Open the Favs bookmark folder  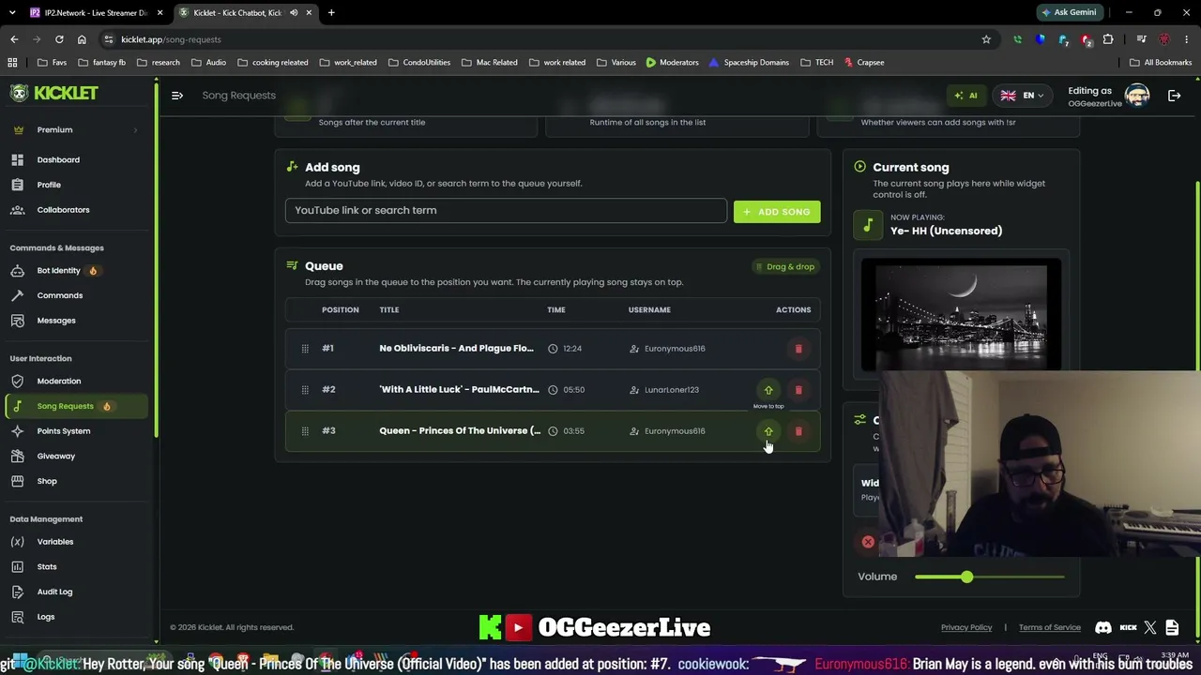(52, 63)
